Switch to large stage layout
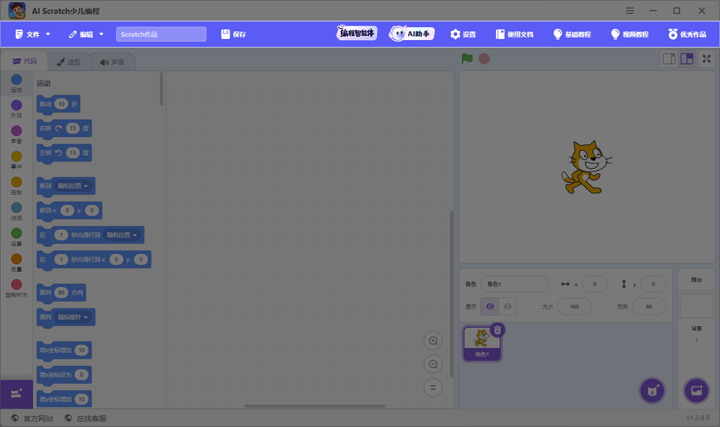Viewport: 720px width, 427px height. (x=687, y=59)
